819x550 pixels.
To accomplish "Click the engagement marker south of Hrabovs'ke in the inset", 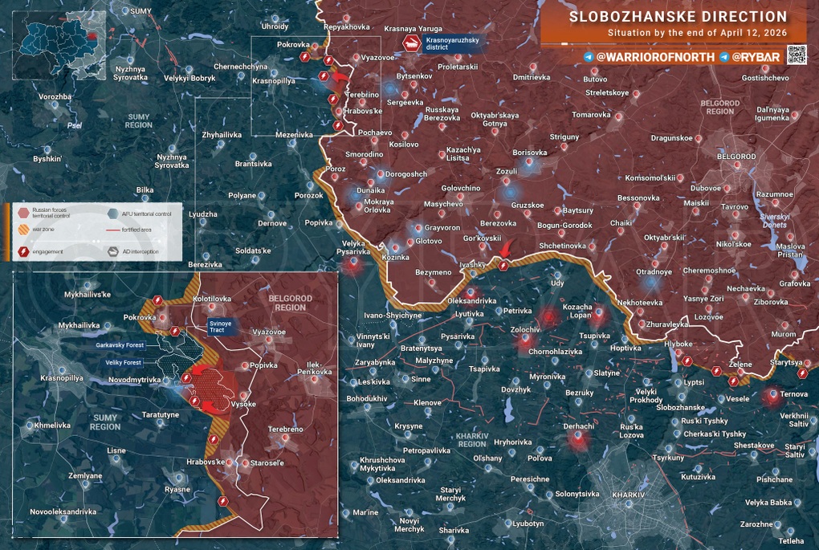I will 223,502.
